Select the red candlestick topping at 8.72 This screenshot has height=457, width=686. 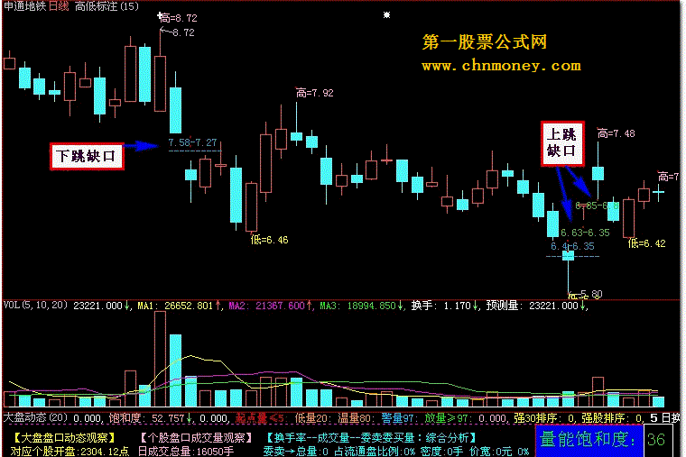tap(160, 70)
